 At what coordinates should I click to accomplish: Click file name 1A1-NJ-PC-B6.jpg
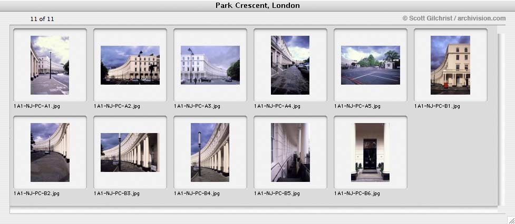tap(357, 194)
